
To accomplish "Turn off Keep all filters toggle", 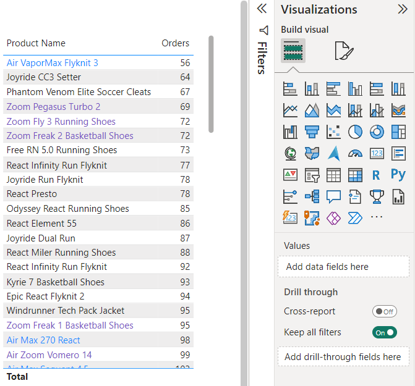I will 385,332.
